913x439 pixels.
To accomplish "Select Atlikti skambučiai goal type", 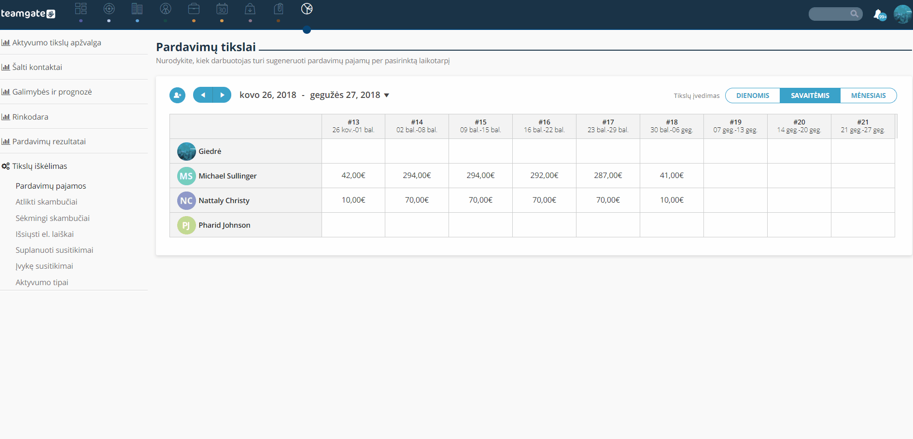I will (46, 202).
